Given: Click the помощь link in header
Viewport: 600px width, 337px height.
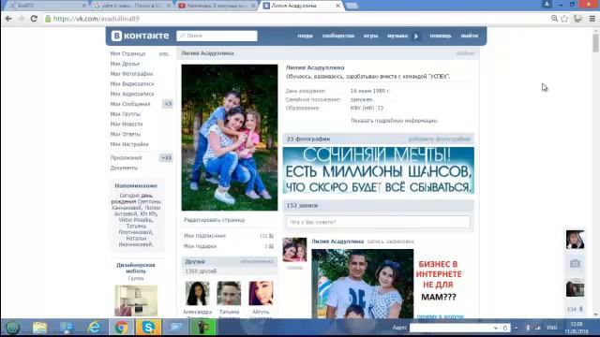Looking at the screenshot, I should pos(441,36).
